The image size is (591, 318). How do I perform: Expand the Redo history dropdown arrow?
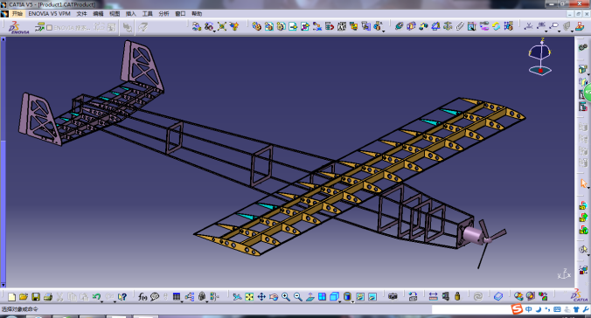[x=115, y=301]
